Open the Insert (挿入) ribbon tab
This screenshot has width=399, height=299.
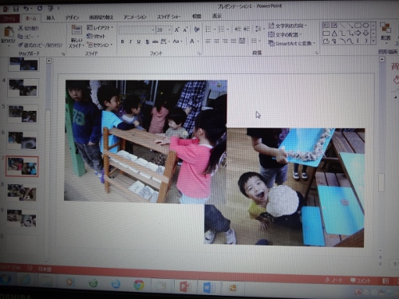(x=50, y=18)
